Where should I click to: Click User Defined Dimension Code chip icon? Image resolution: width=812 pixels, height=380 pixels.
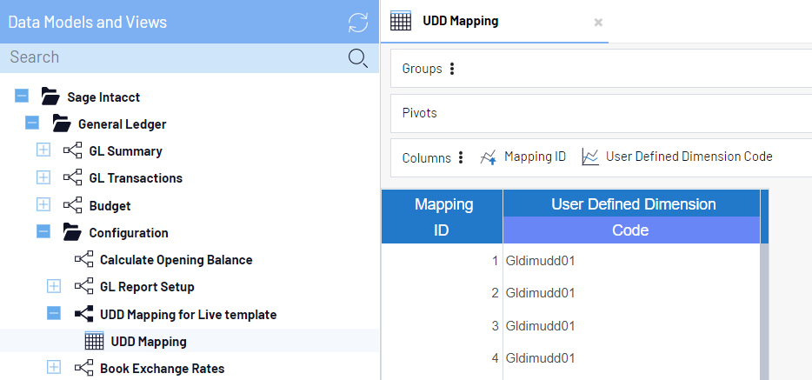pos(590,157)
